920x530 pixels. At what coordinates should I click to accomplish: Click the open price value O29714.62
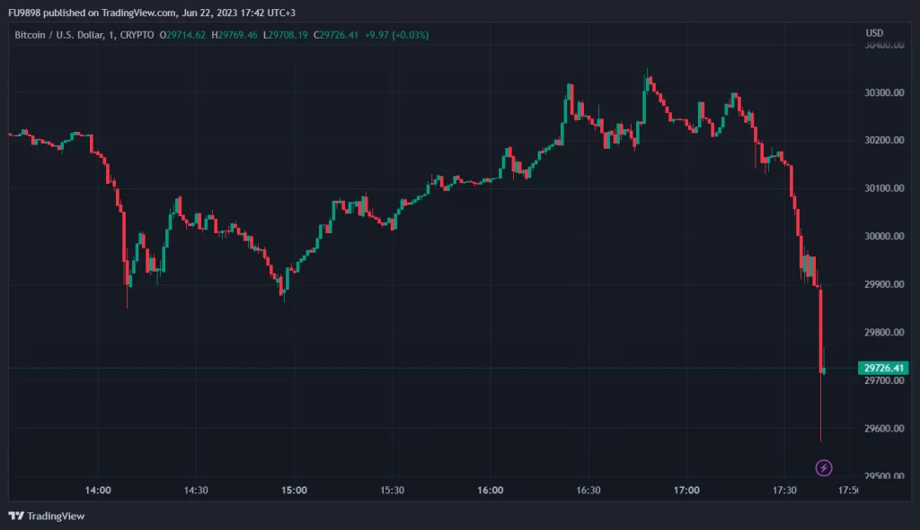[x=182, y=35]
